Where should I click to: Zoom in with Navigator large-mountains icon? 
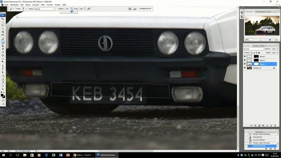[x=276, y=39]
